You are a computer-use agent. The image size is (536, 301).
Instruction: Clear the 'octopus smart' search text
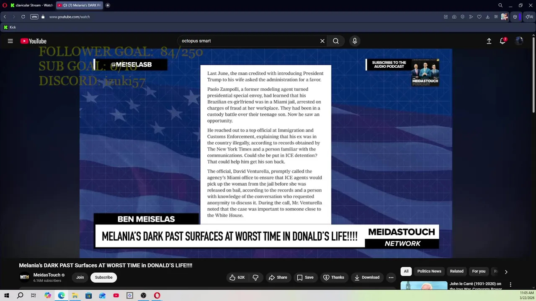(322, 41)
